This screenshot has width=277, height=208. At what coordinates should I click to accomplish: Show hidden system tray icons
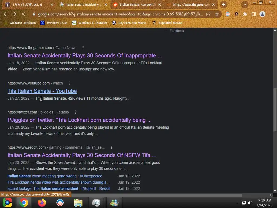point(237,203)
